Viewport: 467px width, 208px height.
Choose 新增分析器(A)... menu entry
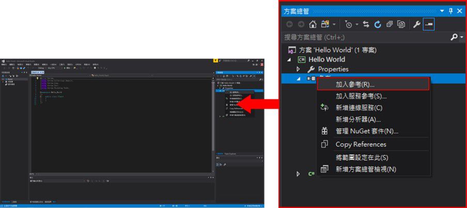(372, 120)
